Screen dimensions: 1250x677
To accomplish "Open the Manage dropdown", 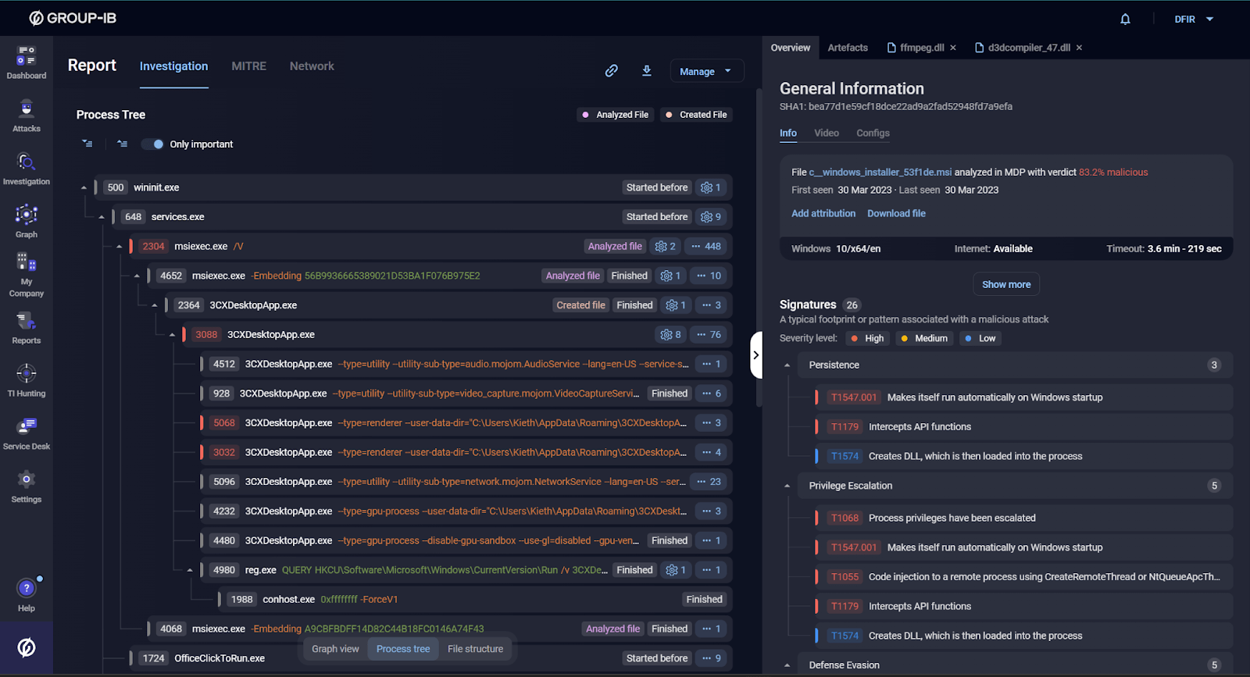I will click(706, 71).
